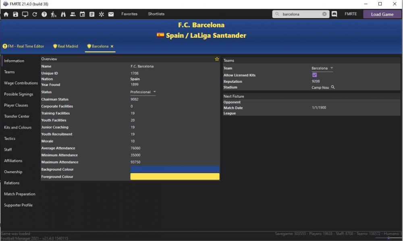
Task: Pick the yellow Foreground Colour swatch
Action: coord(175,176)
